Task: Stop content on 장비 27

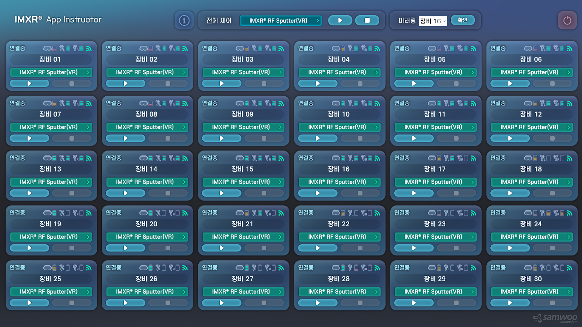Action: [264, 303]
